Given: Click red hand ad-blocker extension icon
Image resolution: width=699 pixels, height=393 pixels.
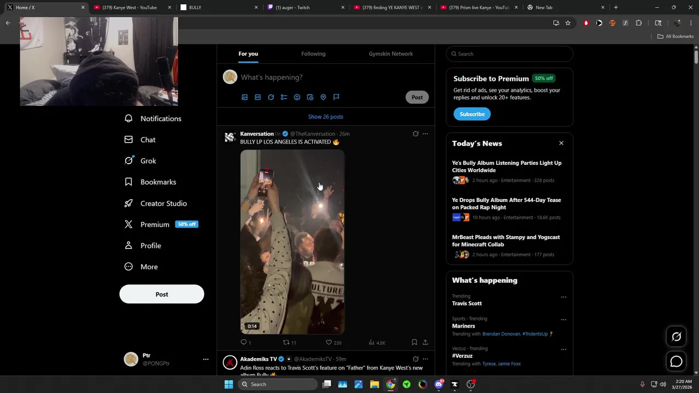Looking at the screenshot, I should [x=586, y=23].
